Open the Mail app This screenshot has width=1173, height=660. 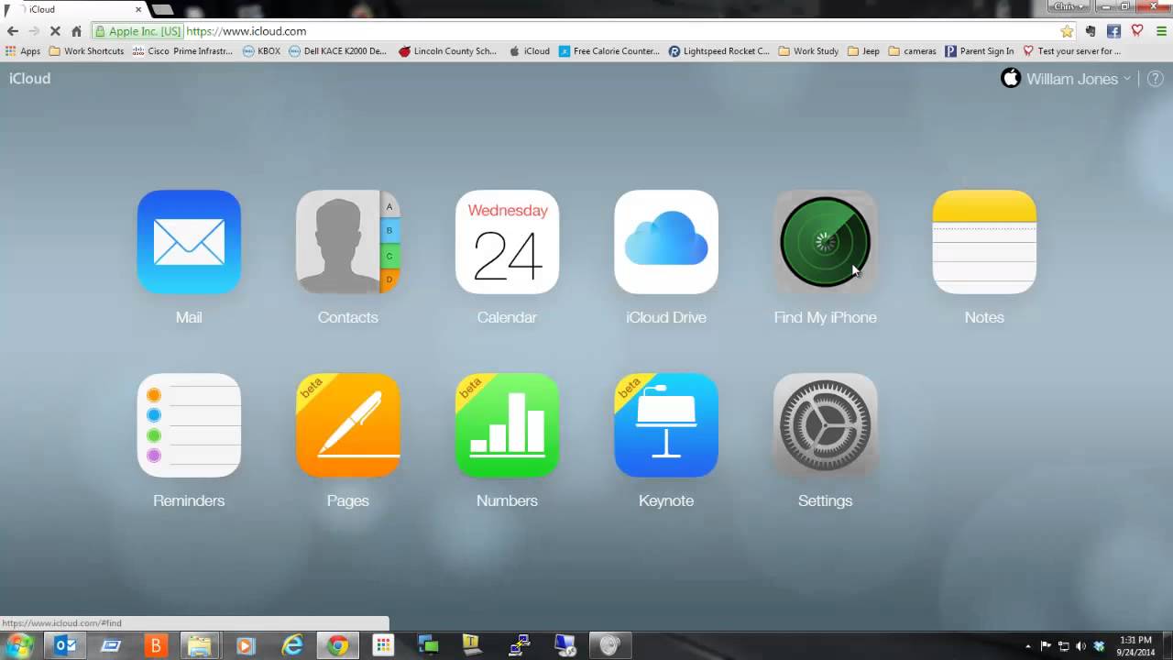[x=189, y=242]
